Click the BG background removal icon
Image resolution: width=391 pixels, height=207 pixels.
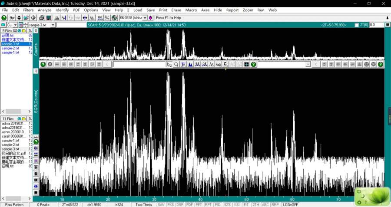[100, 18]
